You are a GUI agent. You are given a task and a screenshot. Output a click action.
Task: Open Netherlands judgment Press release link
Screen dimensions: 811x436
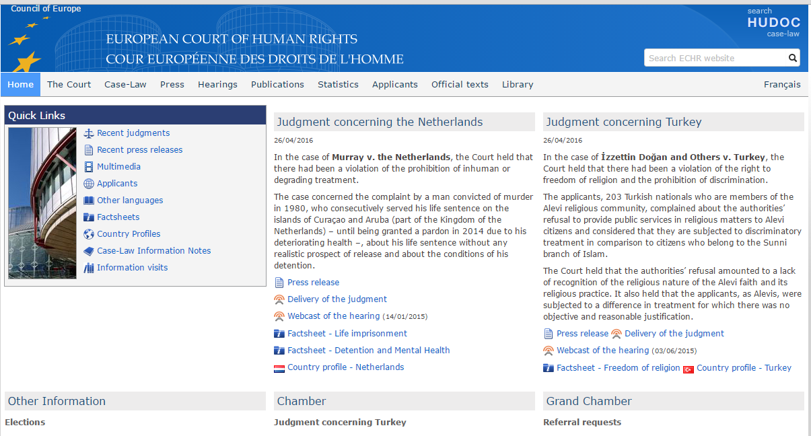313,283
